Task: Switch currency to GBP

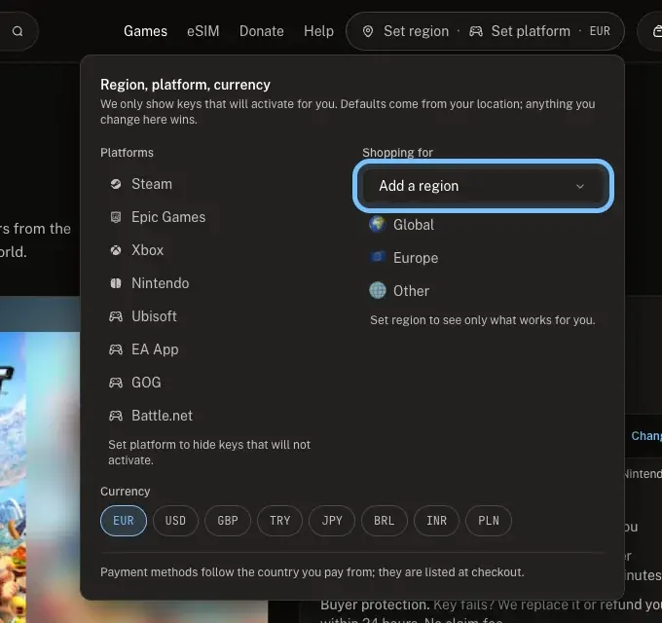Action: click(228, 521)
